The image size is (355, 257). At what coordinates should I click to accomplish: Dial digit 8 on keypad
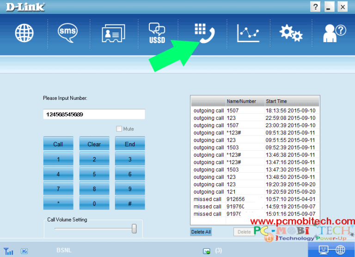94,188
